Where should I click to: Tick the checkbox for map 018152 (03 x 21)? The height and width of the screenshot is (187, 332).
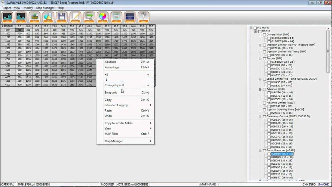269,62
